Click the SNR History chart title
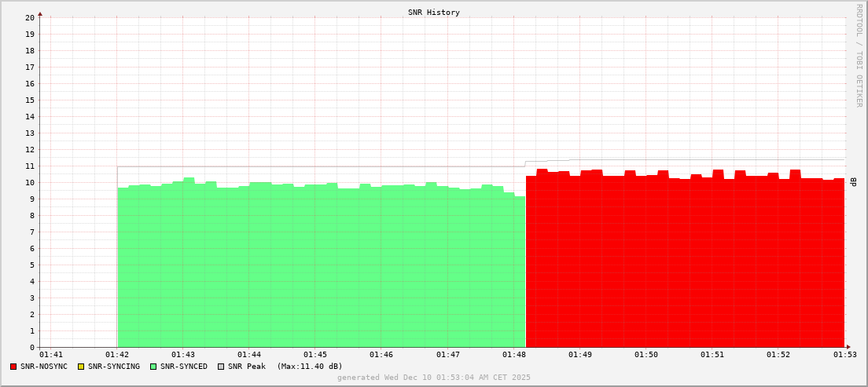Screen dimensions: 868x387 tap(433, 13)
